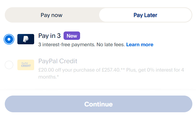Click the purple New badge

[x=72, y=36]
